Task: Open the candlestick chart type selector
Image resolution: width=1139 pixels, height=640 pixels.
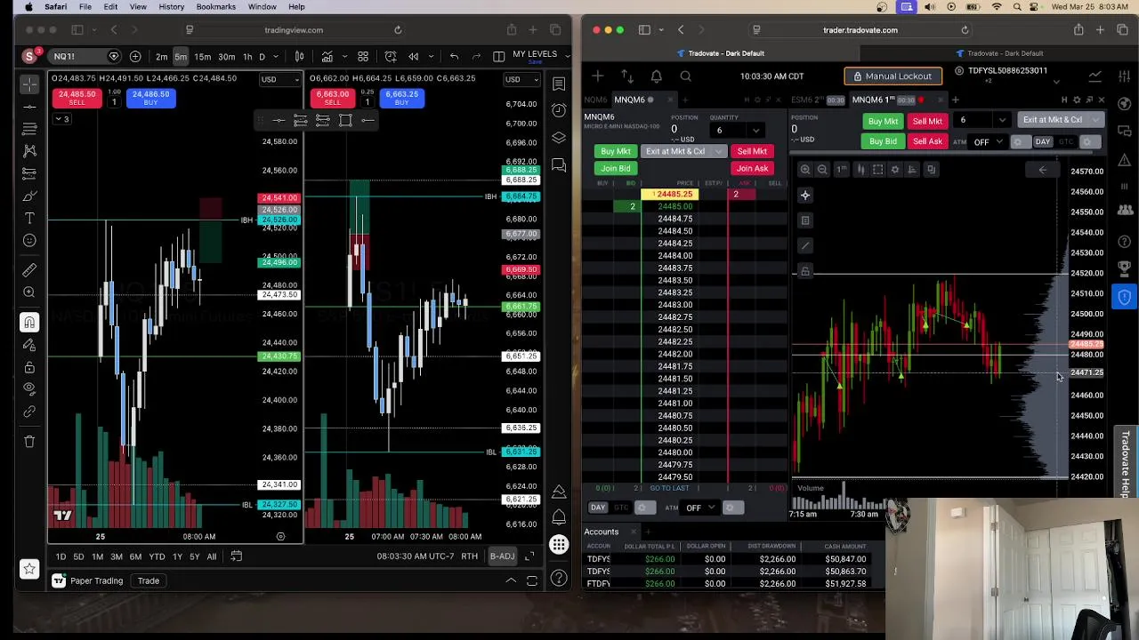Action: (299, 57)
